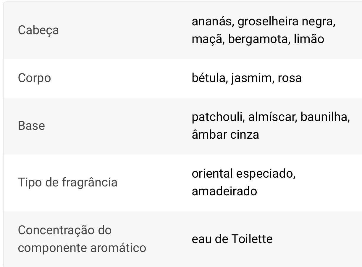The width and height of the screenshot is (362, 267).
Task: Click the word almíscar
Action: (272, 117)
